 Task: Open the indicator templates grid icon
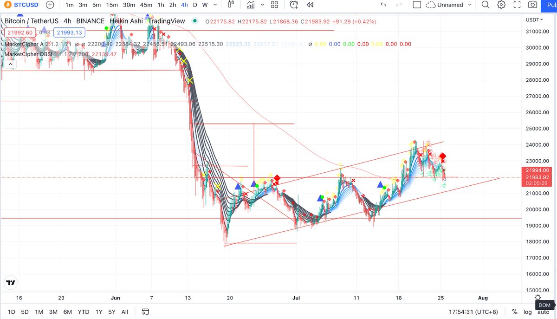pos(274,5)
